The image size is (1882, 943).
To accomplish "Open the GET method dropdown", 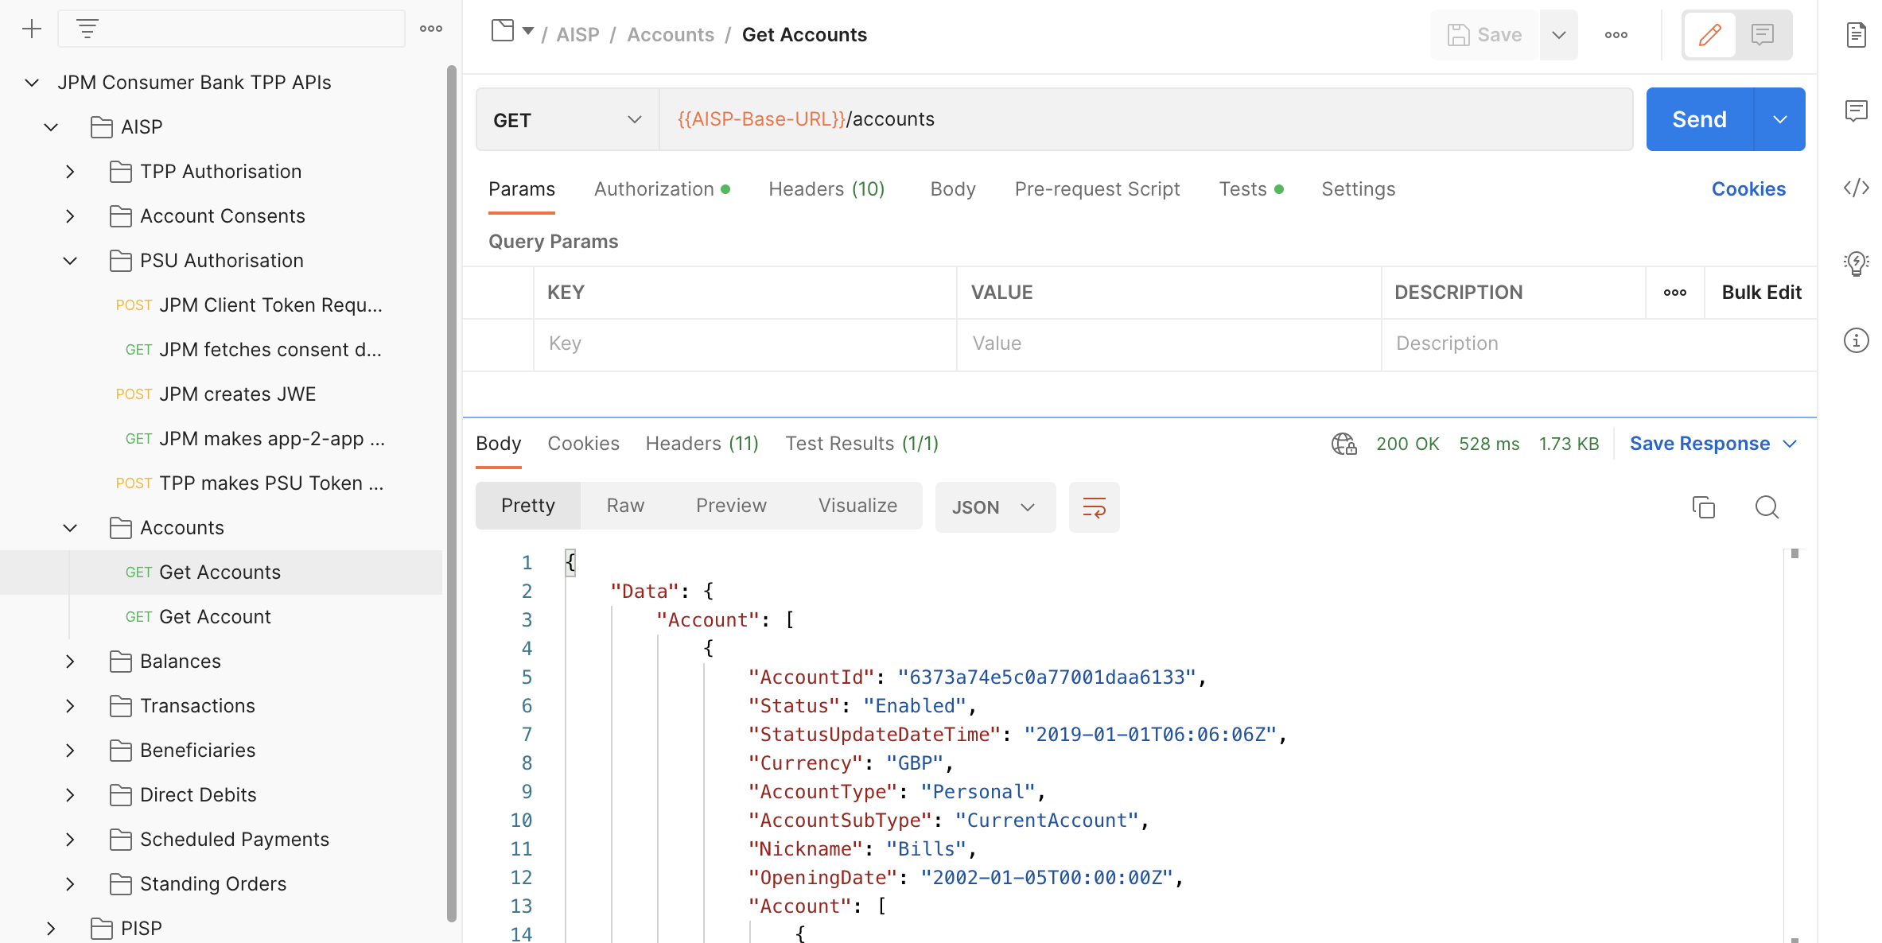I will pyautogui.click(x=568, y=119).
